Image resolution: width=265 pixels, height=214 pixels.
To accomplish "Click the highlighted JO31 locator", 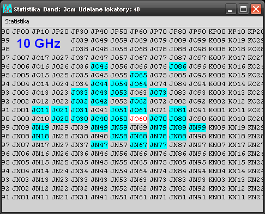I will tap(80, 110).
